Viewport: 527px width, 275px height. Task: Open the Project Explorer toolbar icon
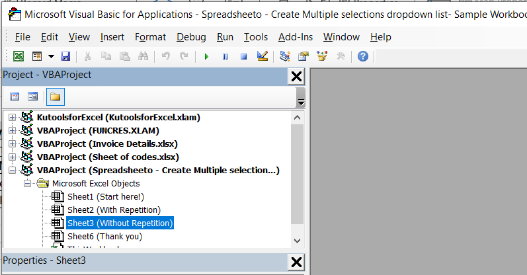[x=285, y=57]
